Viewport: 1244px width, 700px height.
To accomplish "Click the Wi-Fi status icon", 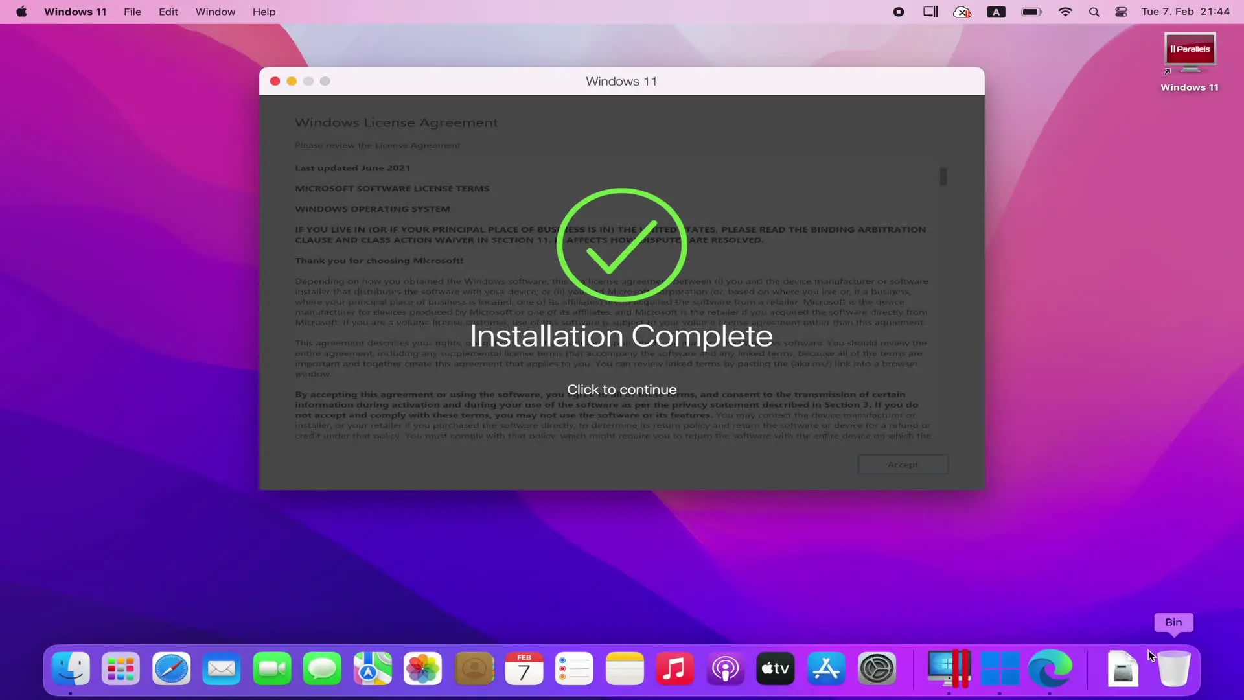I will coord(1065,12).
